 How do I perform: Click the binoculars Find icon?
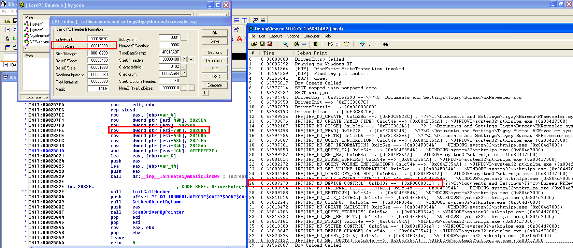coord(385,44)
